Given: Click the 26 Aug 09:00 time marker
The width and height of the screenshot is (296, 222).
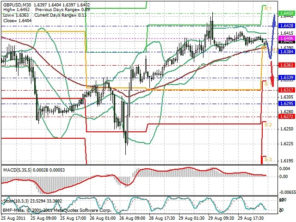Looking at the screenshot, I should 133,218.
